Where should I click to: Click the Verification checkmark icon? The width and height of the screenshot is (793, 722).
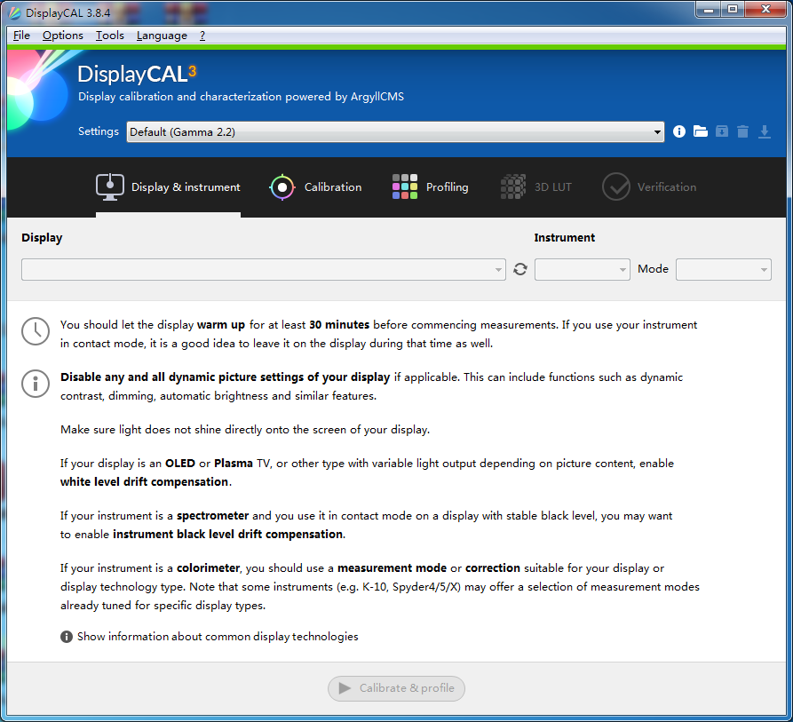pyautogui.click(x=615, y=186)
